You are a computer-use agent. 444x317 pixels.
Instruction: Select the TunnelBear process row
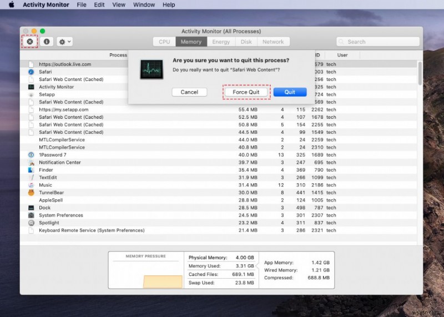218,193
